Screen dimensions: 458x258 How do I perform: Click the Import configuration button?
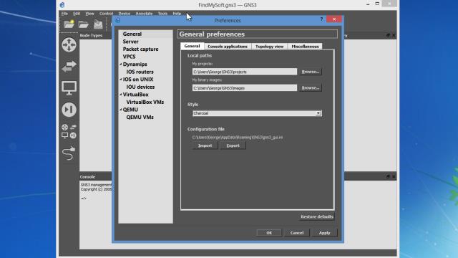pos(205,145)
